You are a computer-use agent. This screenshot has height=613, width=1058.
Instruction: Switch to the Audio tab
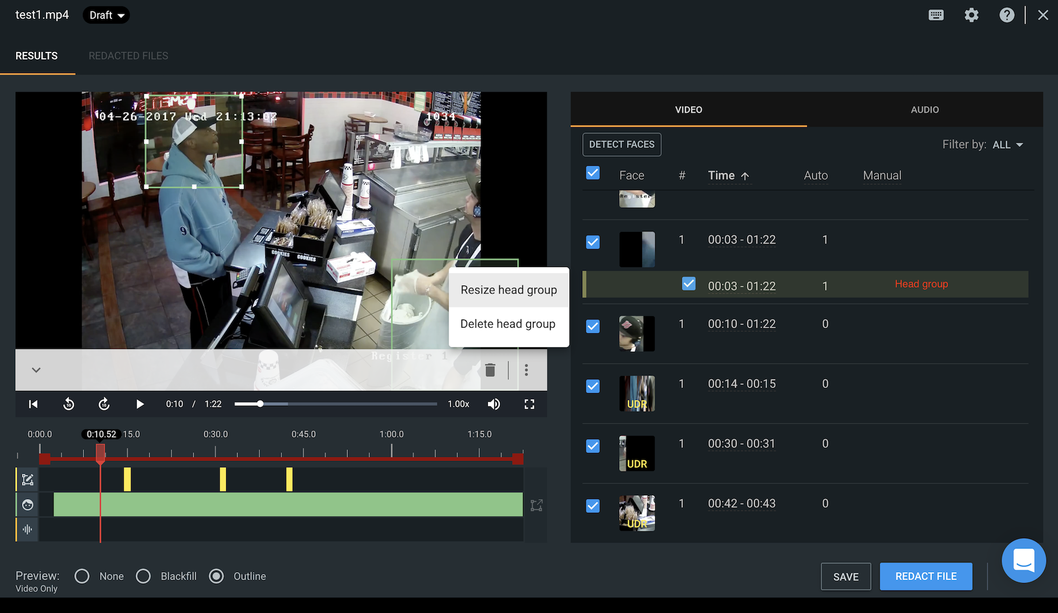coord(925,109)
